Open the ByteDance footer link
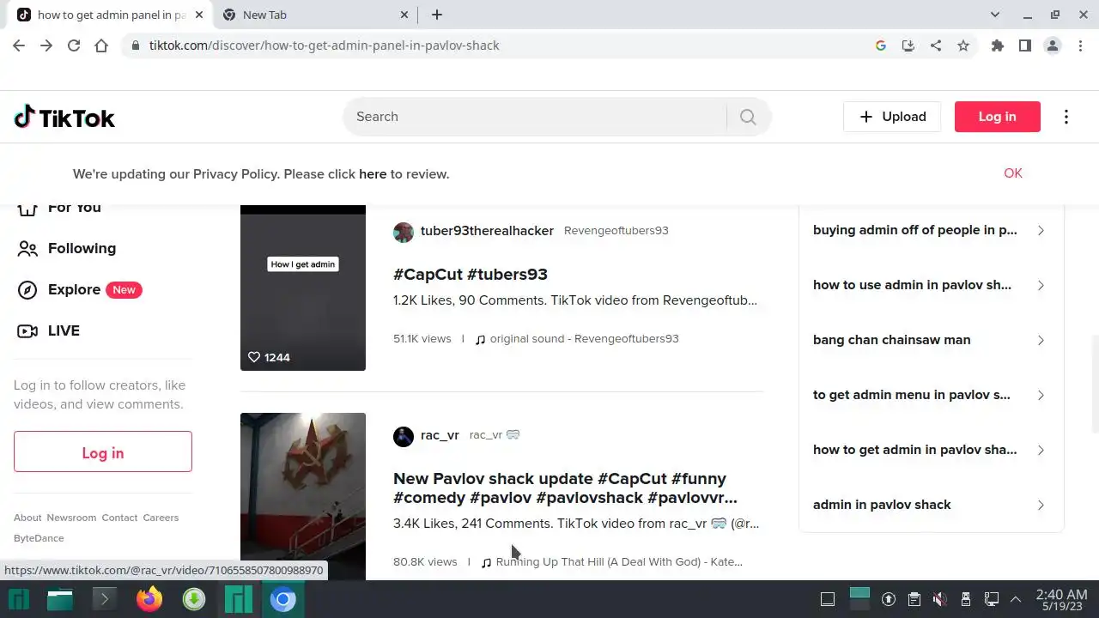 point(39,538)
